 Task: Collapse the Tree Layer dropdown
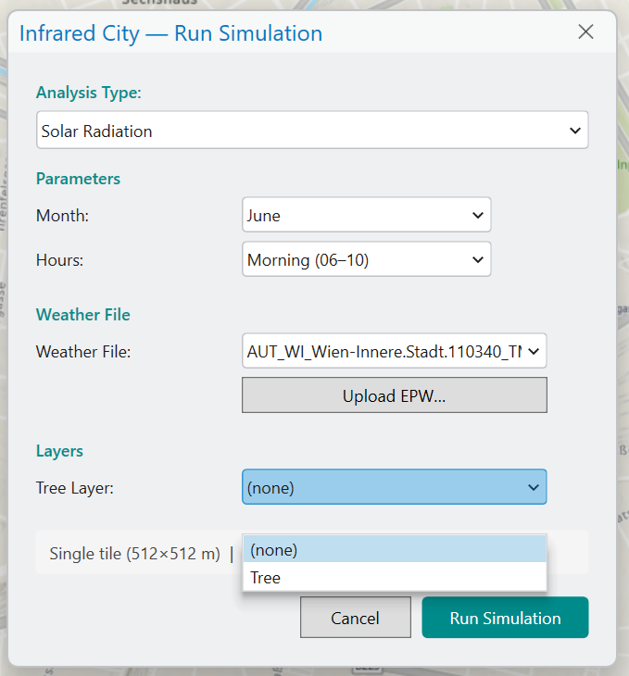click(x=395, y=487)
